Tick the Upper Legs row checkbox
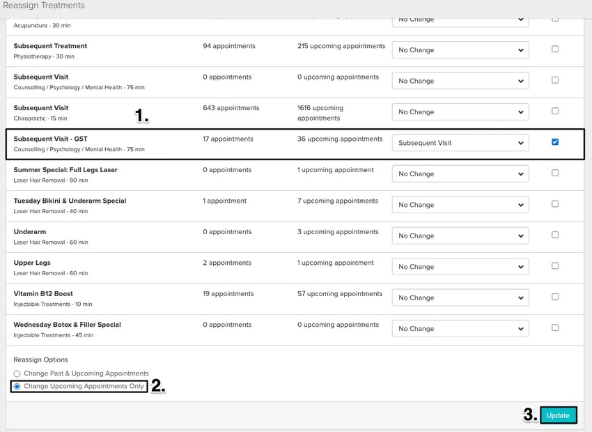The width and height of the screenshot is (592, 432). [555, 266]
